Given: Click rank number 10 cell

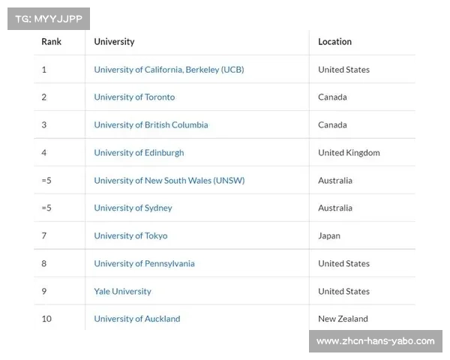Looking at the screenshot, I should pos(46,319).
